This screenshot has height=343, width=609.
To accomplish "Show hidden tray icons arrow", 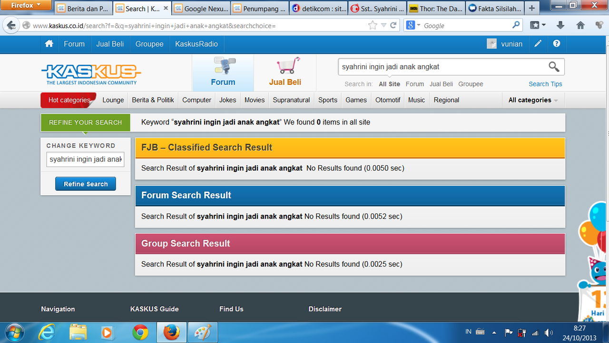I will [494, 333].
